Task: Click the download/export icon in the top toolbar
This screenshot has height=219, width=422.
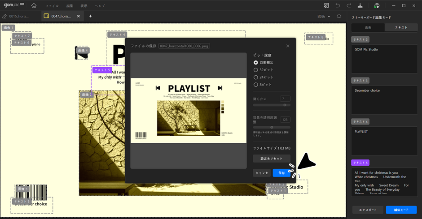Action: 360,5
